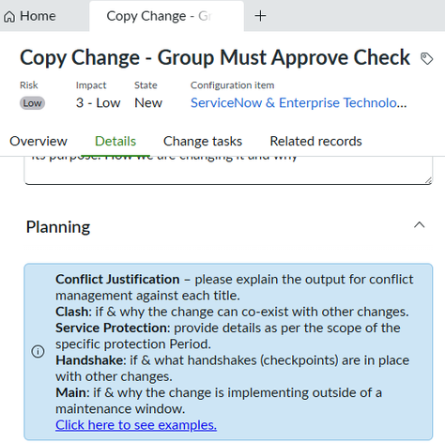Click the Planning section heading
Image resolution: width=445 pixels, height=443 pixels.
(x=58, y=227)
